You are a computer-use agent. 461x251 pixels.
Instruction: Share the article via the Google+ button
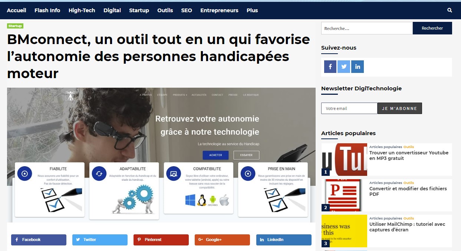tap(222, 240)
